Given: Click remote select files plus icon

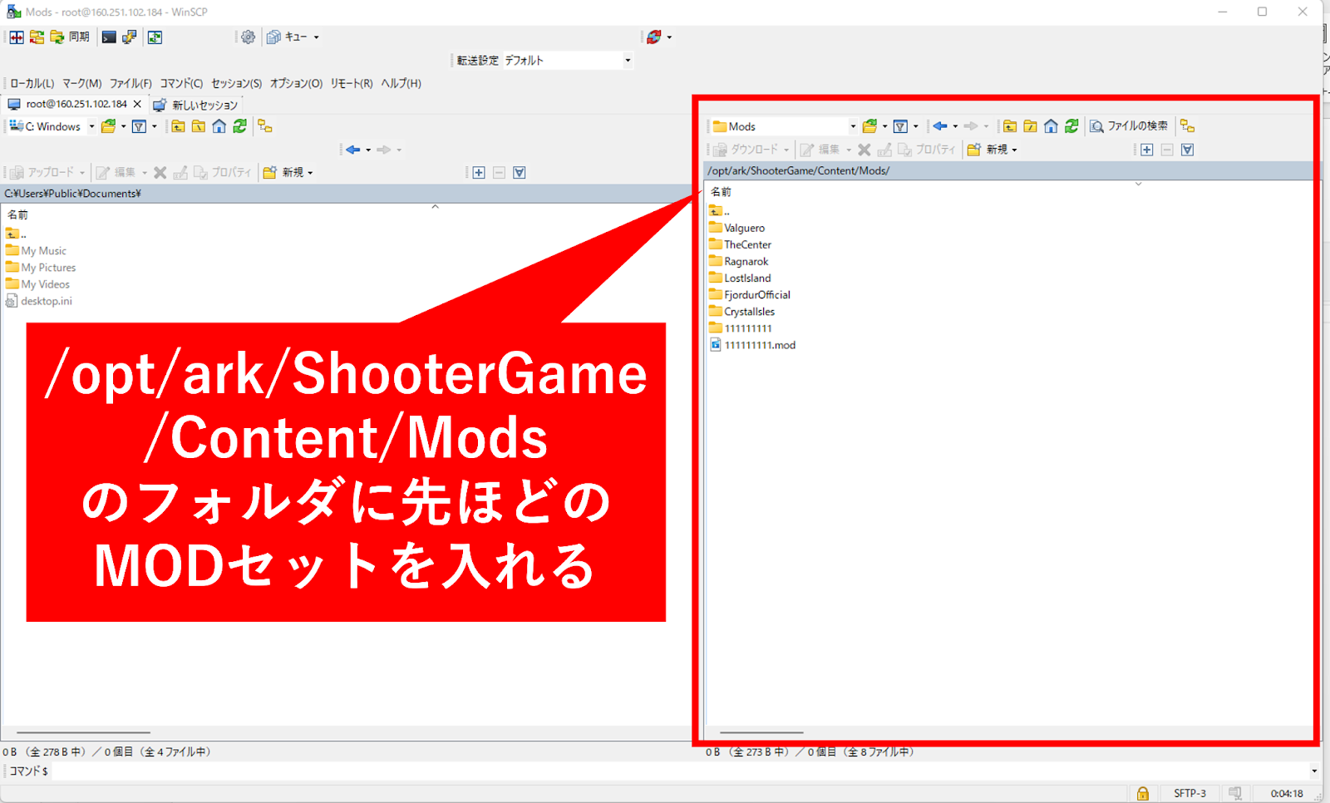Looking at the screenshot, I should pos(1147,150).
